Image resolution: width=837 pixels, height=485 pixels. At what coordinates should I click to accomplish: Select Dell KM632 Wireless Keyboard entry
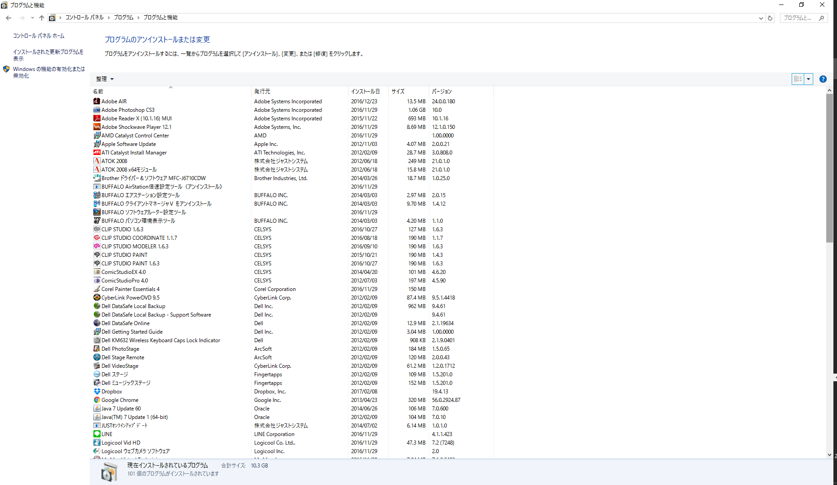click(x=293, y=340)
